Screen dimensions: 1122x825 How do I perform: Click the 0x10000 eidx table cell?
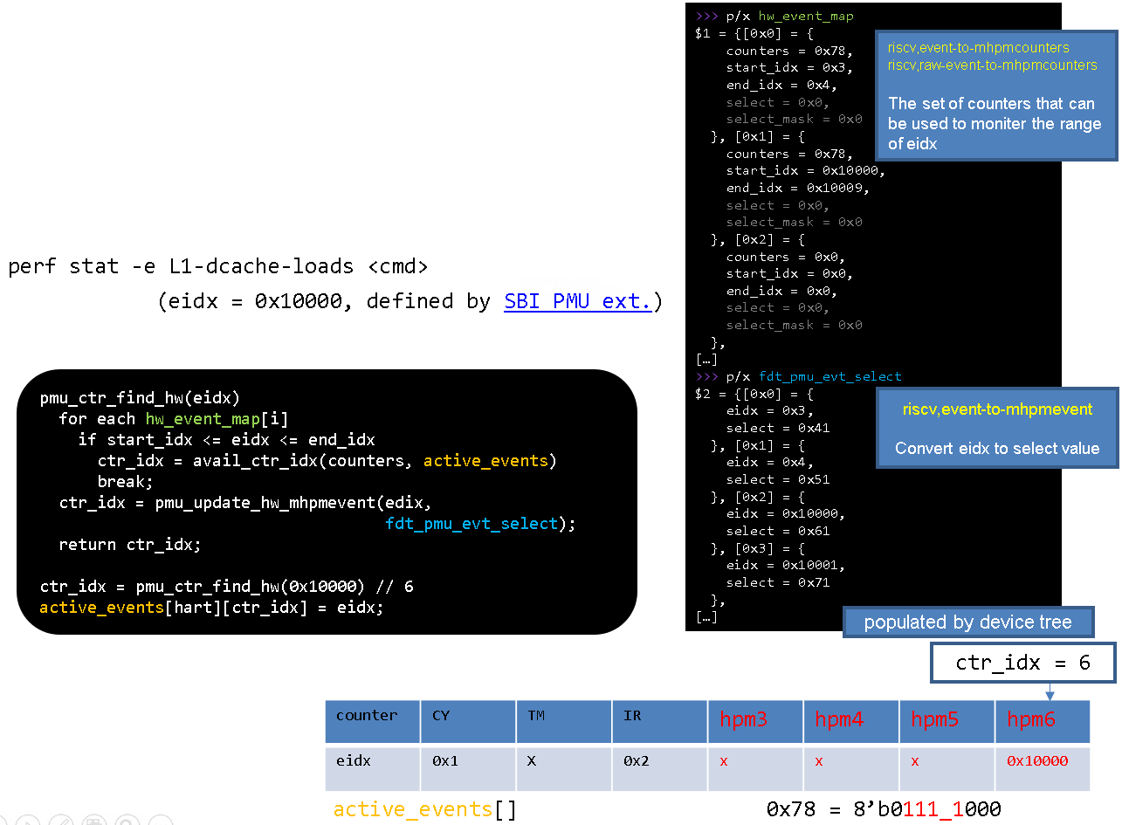1036,761
